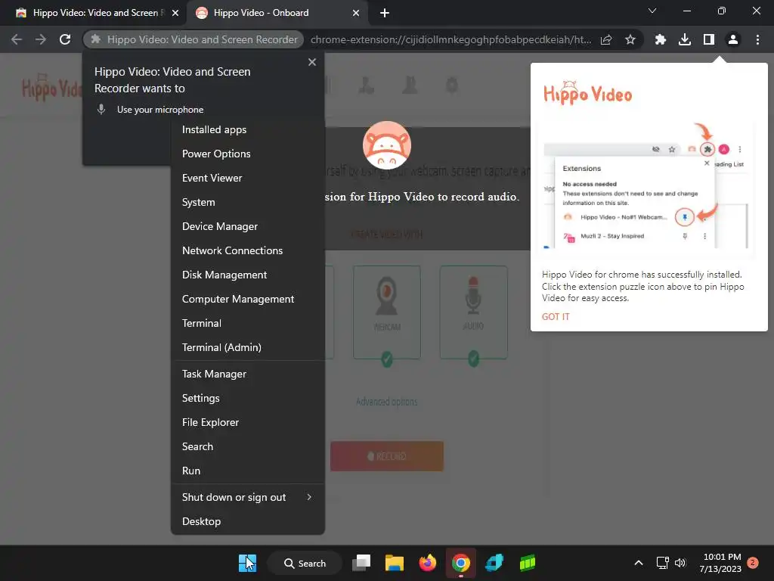Open the blue app icon on taskbar
The image size is (774, 581).
click(x=494, y=563)
